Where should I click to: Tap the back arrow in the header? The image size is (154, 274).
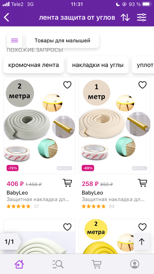click(x=6, y=17)
